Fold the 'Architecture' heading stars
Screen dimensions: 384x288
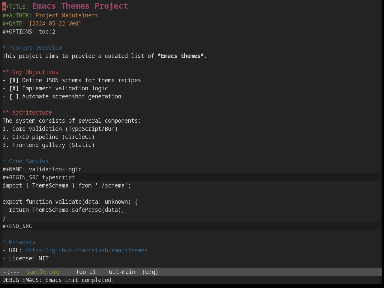[6, 112]
